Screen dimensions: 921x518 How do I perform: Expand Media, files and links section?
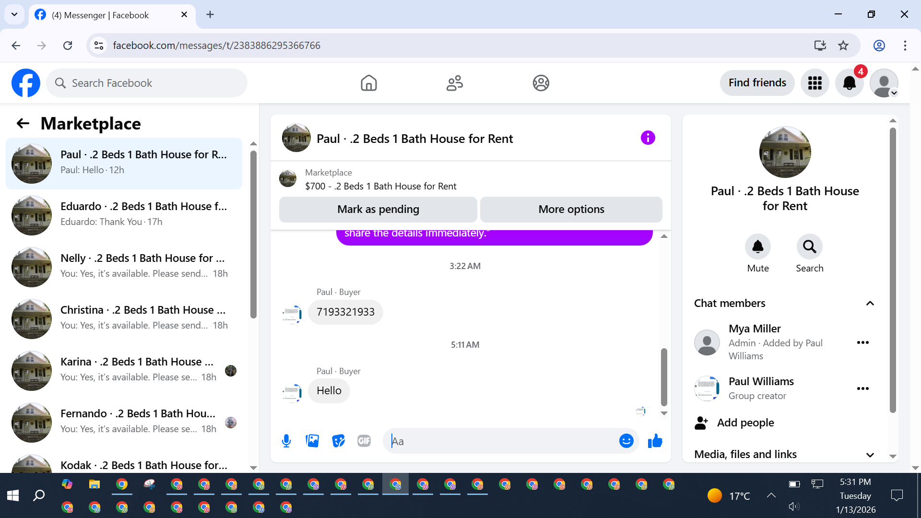pos(870,454)
